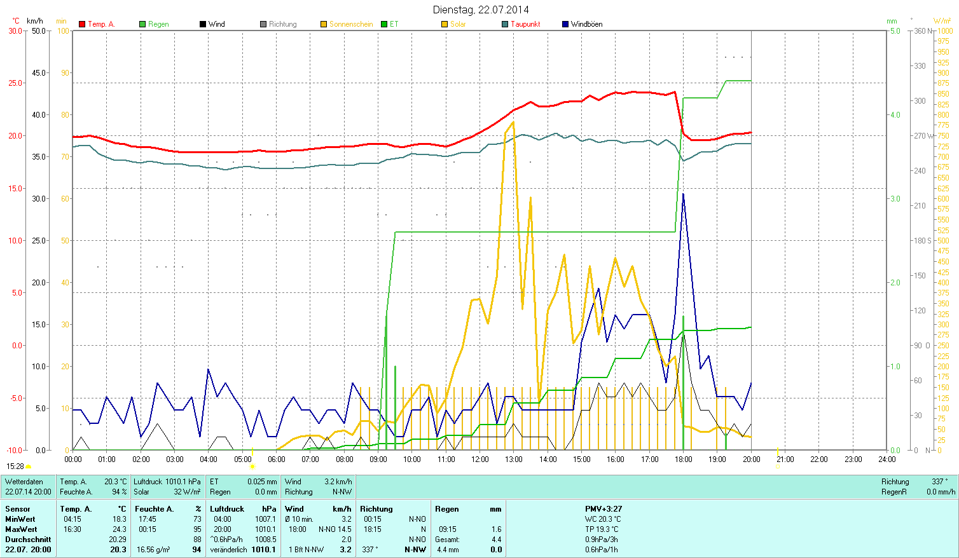Screen dimensions: 959x558
Task: Click the 1 Bft N-NW wind label
Action: click(x=306, y=550)
